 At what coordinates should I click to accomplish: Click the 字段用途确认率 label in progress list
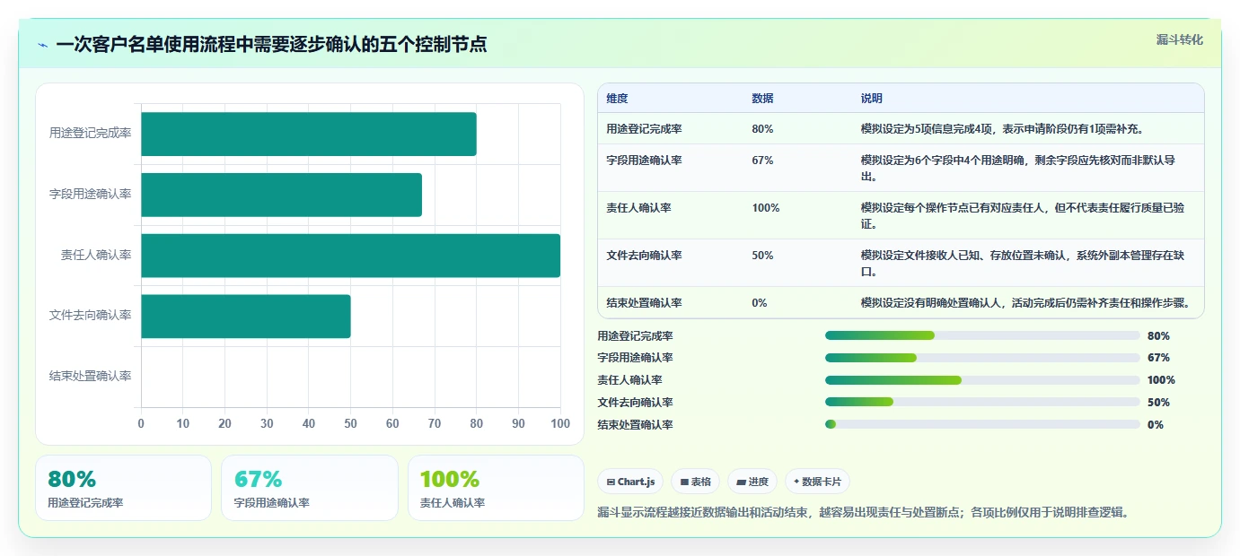(635, 358)
